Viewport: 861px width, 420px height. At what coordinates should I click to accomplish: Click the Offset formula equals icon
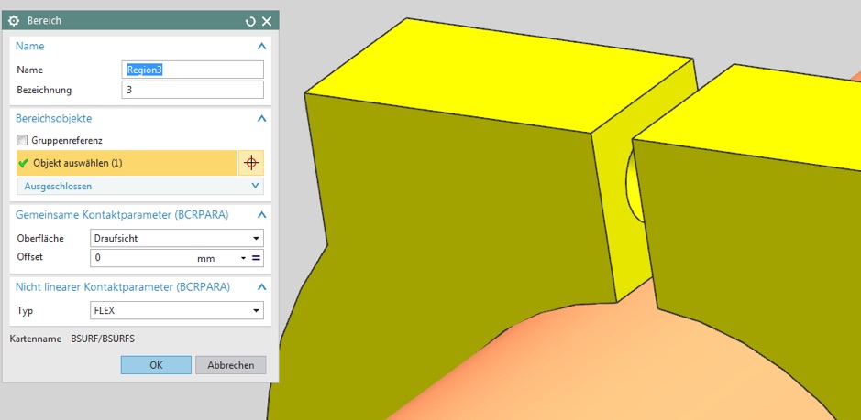256,258
